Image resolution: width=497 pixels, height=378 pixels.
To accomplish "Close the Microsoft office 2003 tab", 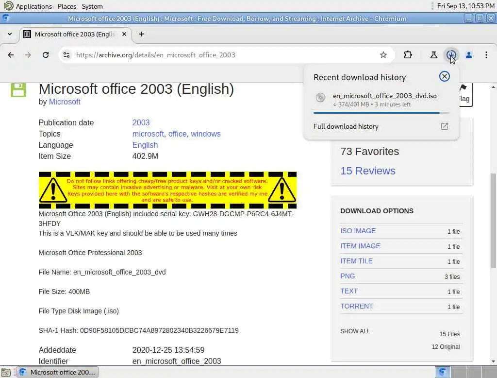I will click(124, 34).
